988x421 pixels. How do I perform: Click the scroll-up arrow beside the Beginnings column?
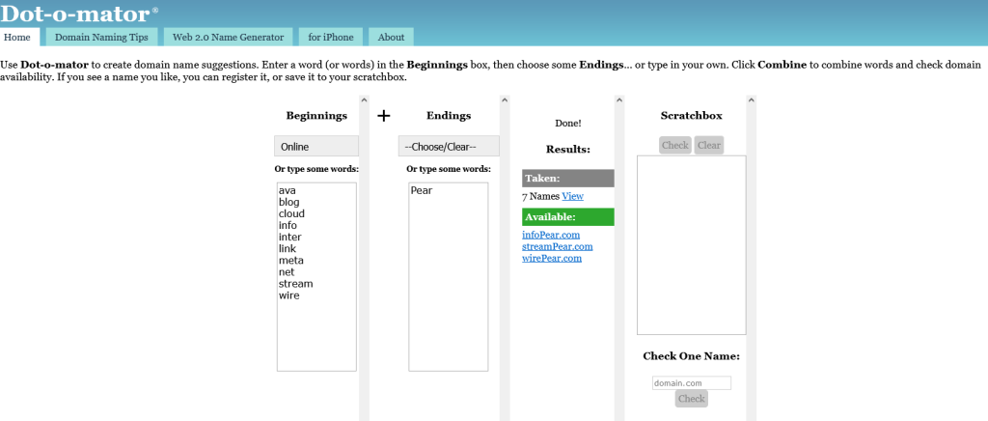[x=364, y=99]
